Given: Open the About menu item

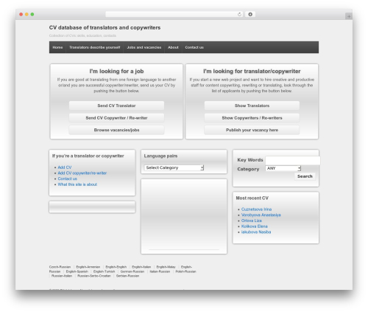Looking at the screenshot, I should pos(173,47).
